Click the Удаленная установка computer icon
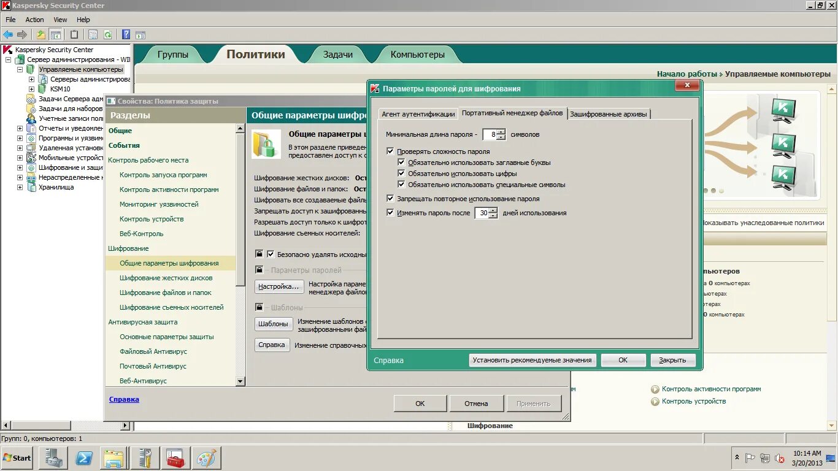This screenshot has height=471, width=838. click(x=31, y=148)
